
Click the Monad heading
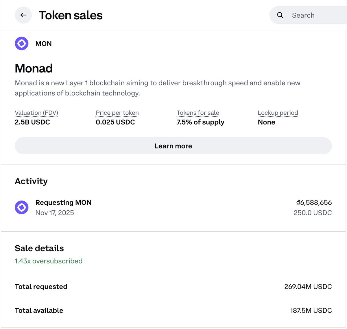(x=34, y=68)
